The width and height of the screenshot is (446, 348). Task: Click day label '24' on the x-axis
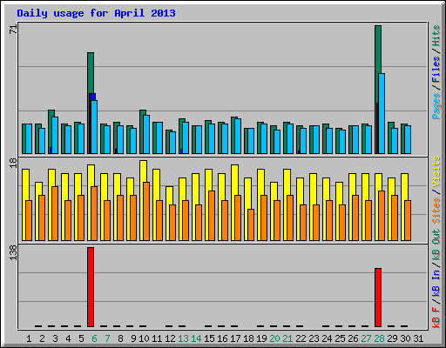pos(327,338)
